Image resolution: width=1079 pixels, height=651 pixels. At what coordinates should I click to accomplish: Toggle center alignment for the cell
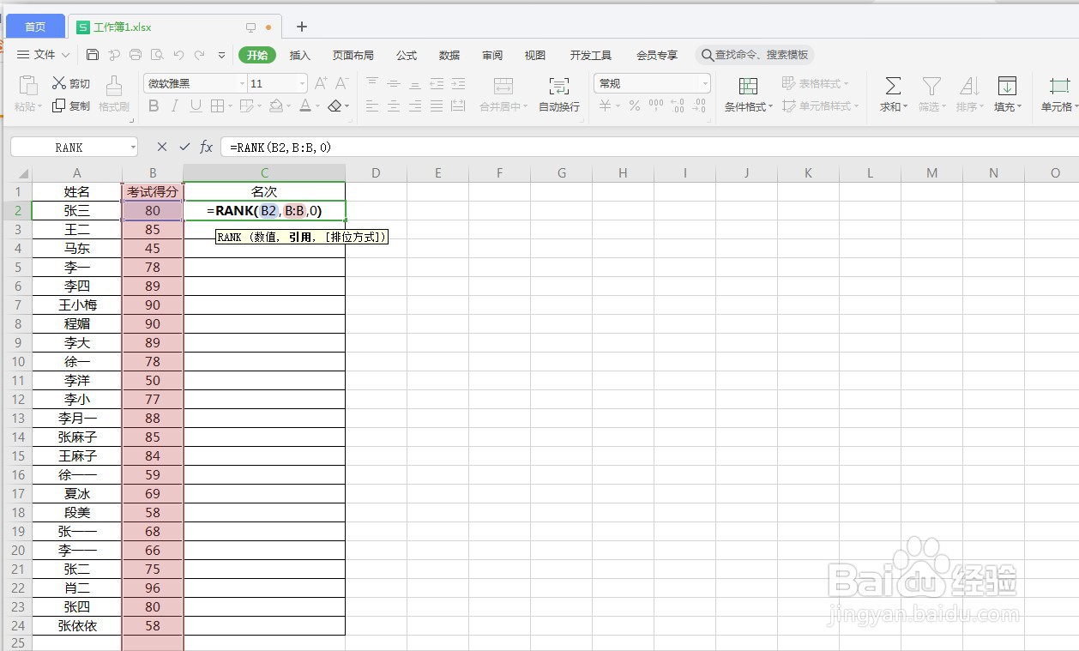pos(392,105)
